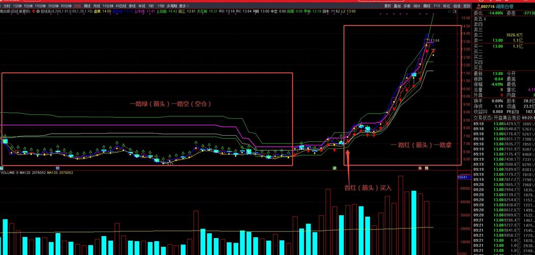Switch to the 60分钟 period tab
The width and height of the screenshot is (535, 255).
click(66, 6)
